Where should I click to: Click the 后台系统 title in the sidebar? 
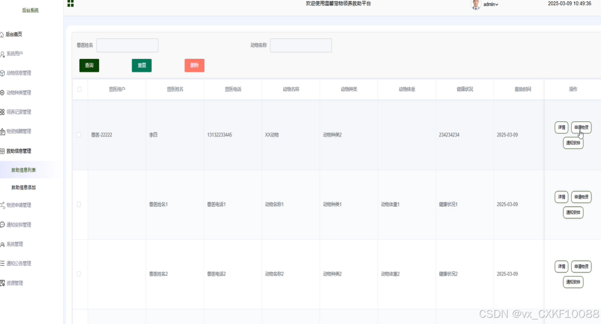pyautogui.click(x=30, y=10)
